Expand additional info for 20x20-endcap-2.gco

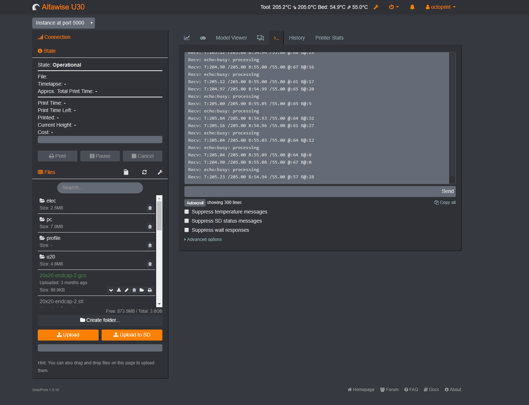111,290
